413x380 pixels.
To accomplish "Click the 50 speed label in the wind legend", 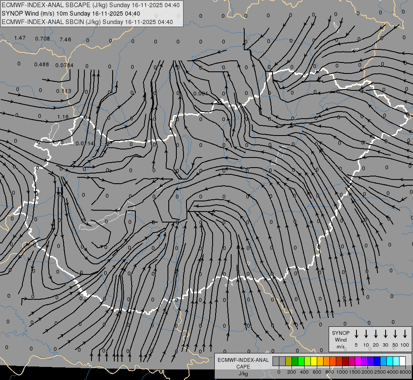I will [x=395, y=345].
